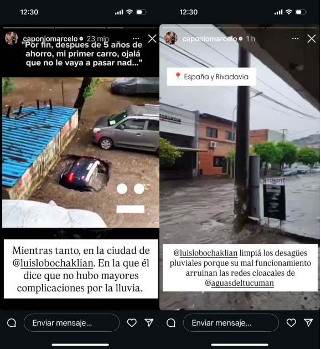Open the chat bubble icon on right story
The image size is (321, 349).
171,323
